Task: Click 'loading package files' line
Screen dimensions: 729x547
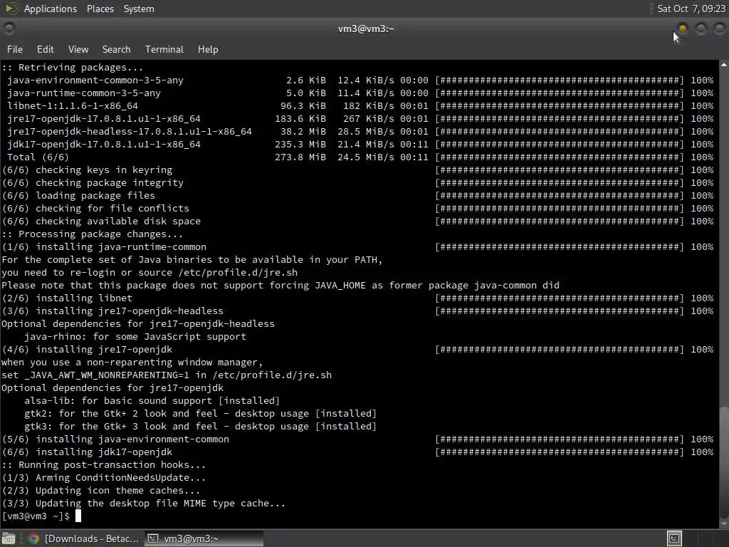Action: [78, 195]
